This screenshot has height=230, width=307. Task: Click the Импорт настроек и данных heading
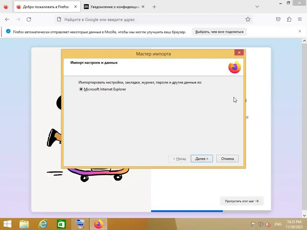coord(94,63)
